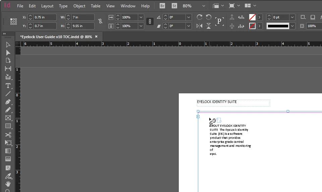322x192 pixels.
Task: Expand collapsed tools panel double arrows
Action: click(x=4, y=33)
